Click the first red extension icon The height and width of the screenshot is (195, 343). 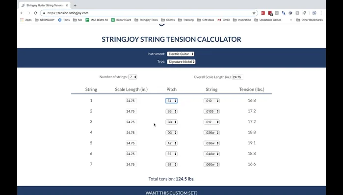(x=263, y=13)
